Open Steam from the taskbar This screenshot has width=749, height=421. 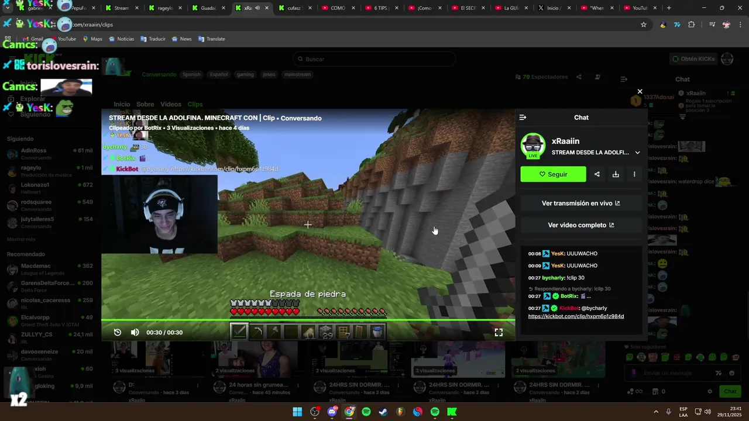tap(383, 412)
